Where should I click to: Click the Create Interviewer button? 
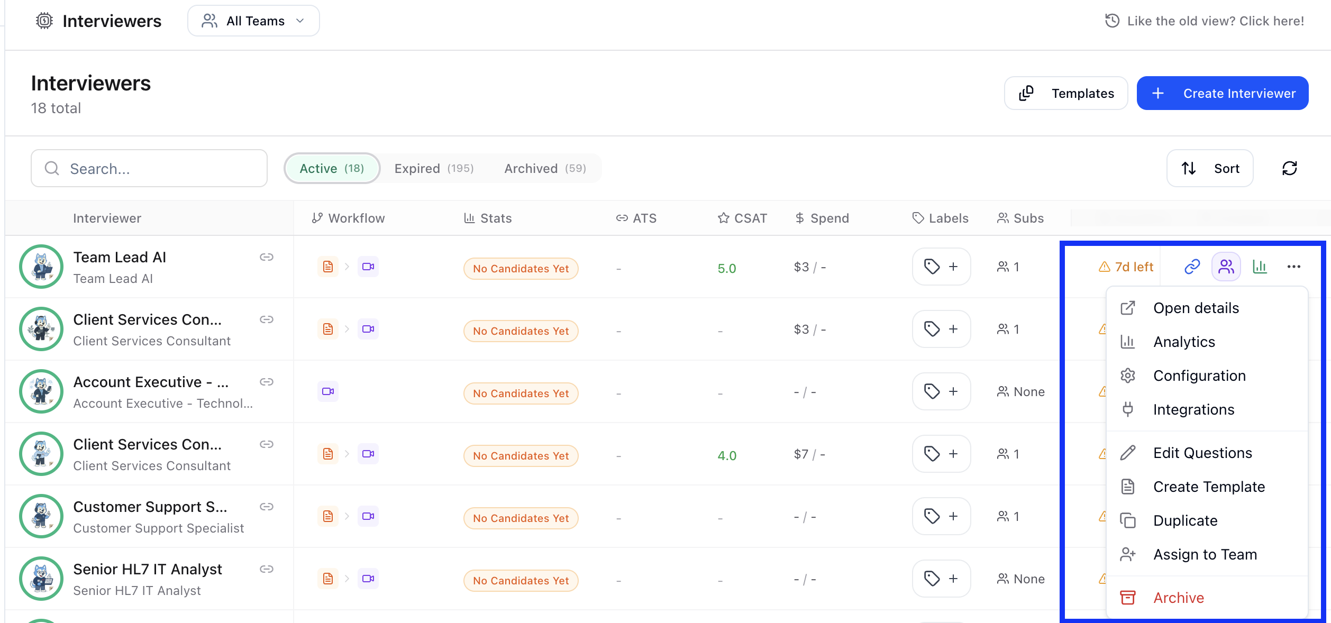[1223, 93]
